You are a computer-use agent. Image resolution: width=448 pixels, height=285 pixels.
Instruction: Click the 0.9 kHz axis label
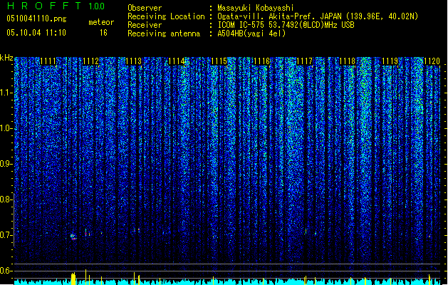pos(6,164)
